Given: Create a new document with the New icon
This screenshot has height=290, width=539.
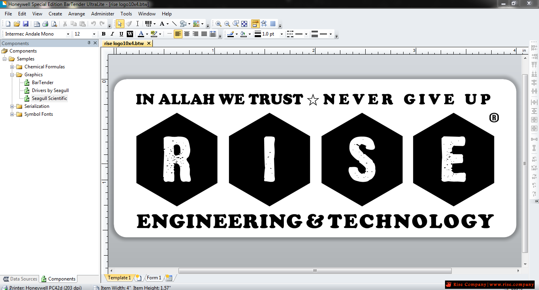Looking at the screenshot, I should (8, 24).
